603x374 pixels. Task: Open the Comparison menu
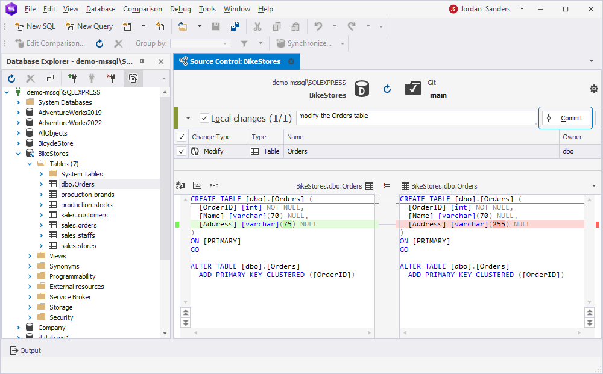[x=142, y=9]
